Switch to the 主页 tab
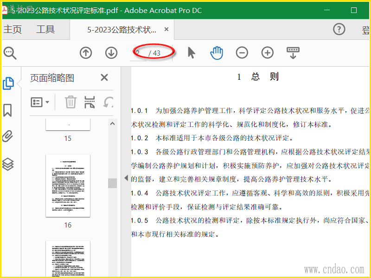This screenshot has height=278, width=371. (x=13, y=30)
